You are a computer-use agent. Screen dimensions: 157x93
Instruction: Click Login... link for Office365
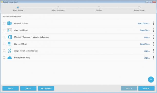(x=147, y=37)
